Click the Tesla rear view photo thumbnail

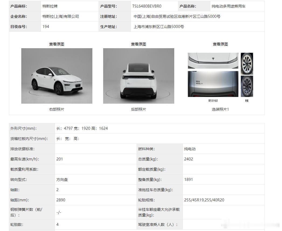tap(139, 76)
